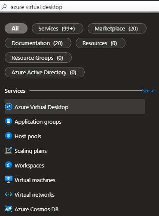Screen dimensions: 159x216
Task: Open the See all services link
Action: 149,91
